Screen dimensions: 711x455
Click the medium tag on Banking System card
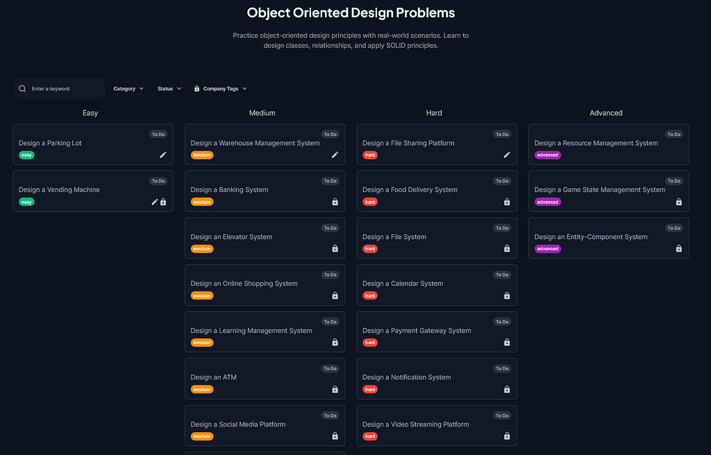pyautogui.click(x=202, y=202)
